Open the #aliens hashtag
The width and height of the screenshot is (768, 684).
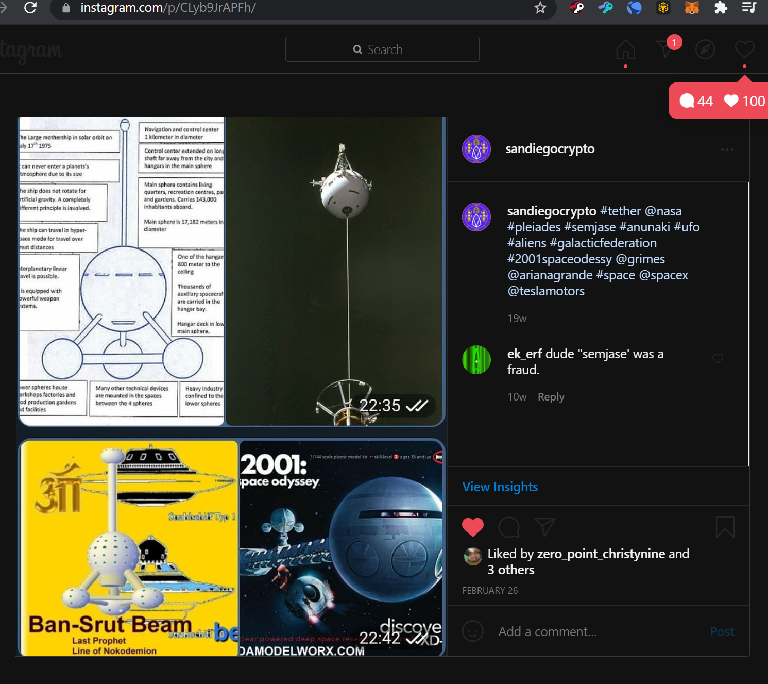[x=527, y=243]
